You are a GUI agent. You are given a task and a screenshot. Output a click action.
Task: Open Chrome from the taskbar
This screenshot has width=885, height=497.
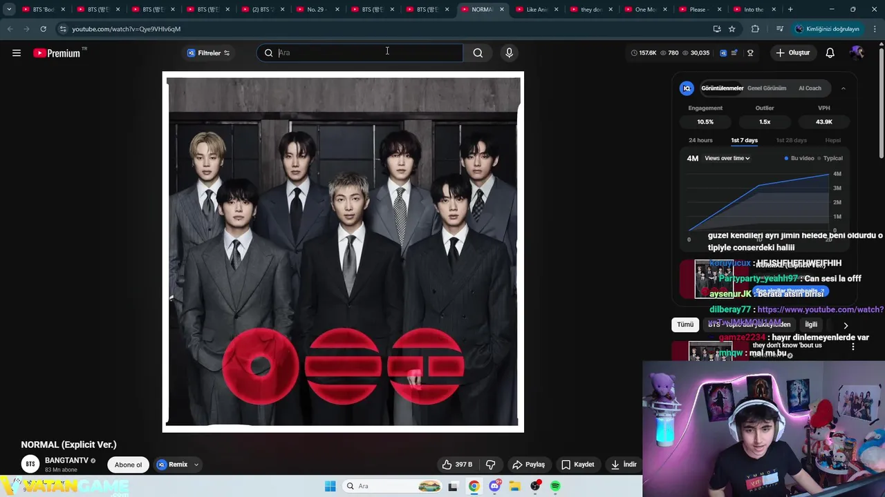[x=474, y=486]
